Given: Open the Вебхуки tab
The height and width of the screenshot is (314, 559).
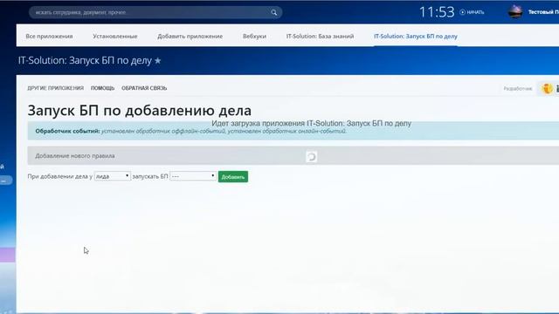Looking at the screenshot, I should (254, 37).
